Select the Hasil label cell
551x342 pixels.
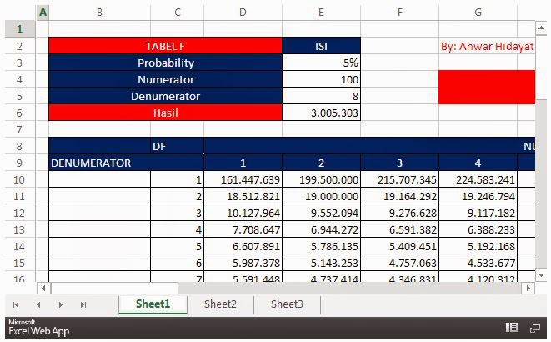pos(165,113)
